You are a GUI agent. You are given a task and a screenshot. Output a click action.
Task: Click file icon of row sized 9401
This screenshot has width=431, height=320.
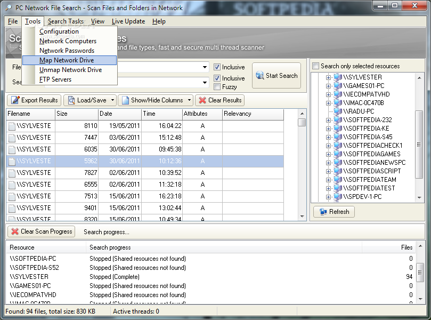pos(12,208)
